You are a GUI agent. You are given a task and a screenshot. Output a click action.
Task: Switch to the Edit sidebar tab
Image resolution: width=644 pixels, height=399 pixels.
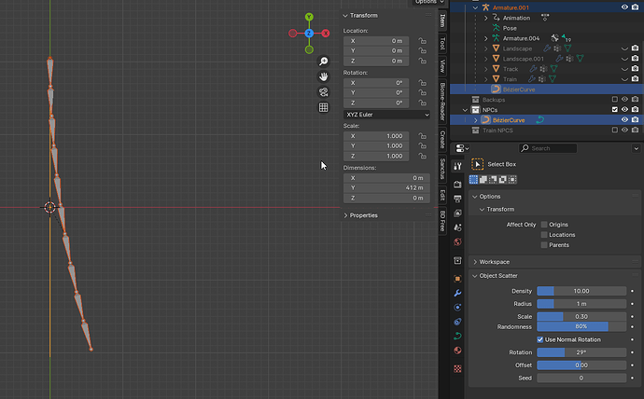[x=442, y=195]
